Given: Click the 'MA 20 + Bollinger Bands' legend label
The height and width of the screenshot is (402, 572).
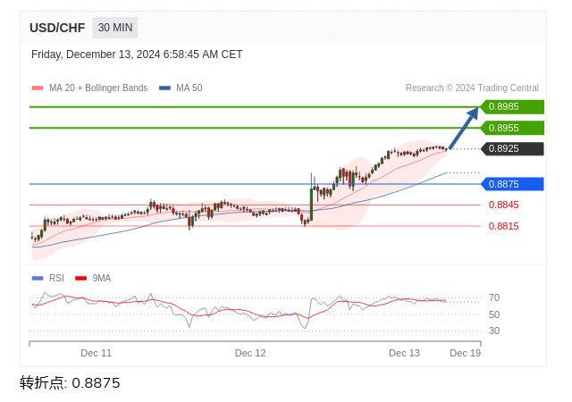Looking at the screenshot, I should [x=98, y=88].
